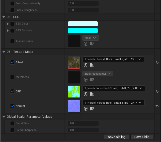Open the SSS Controls cyan swatch
Image resolution: width=161 pixels, height=142 pixels.
pyautogui.click(x=83, y=31)
